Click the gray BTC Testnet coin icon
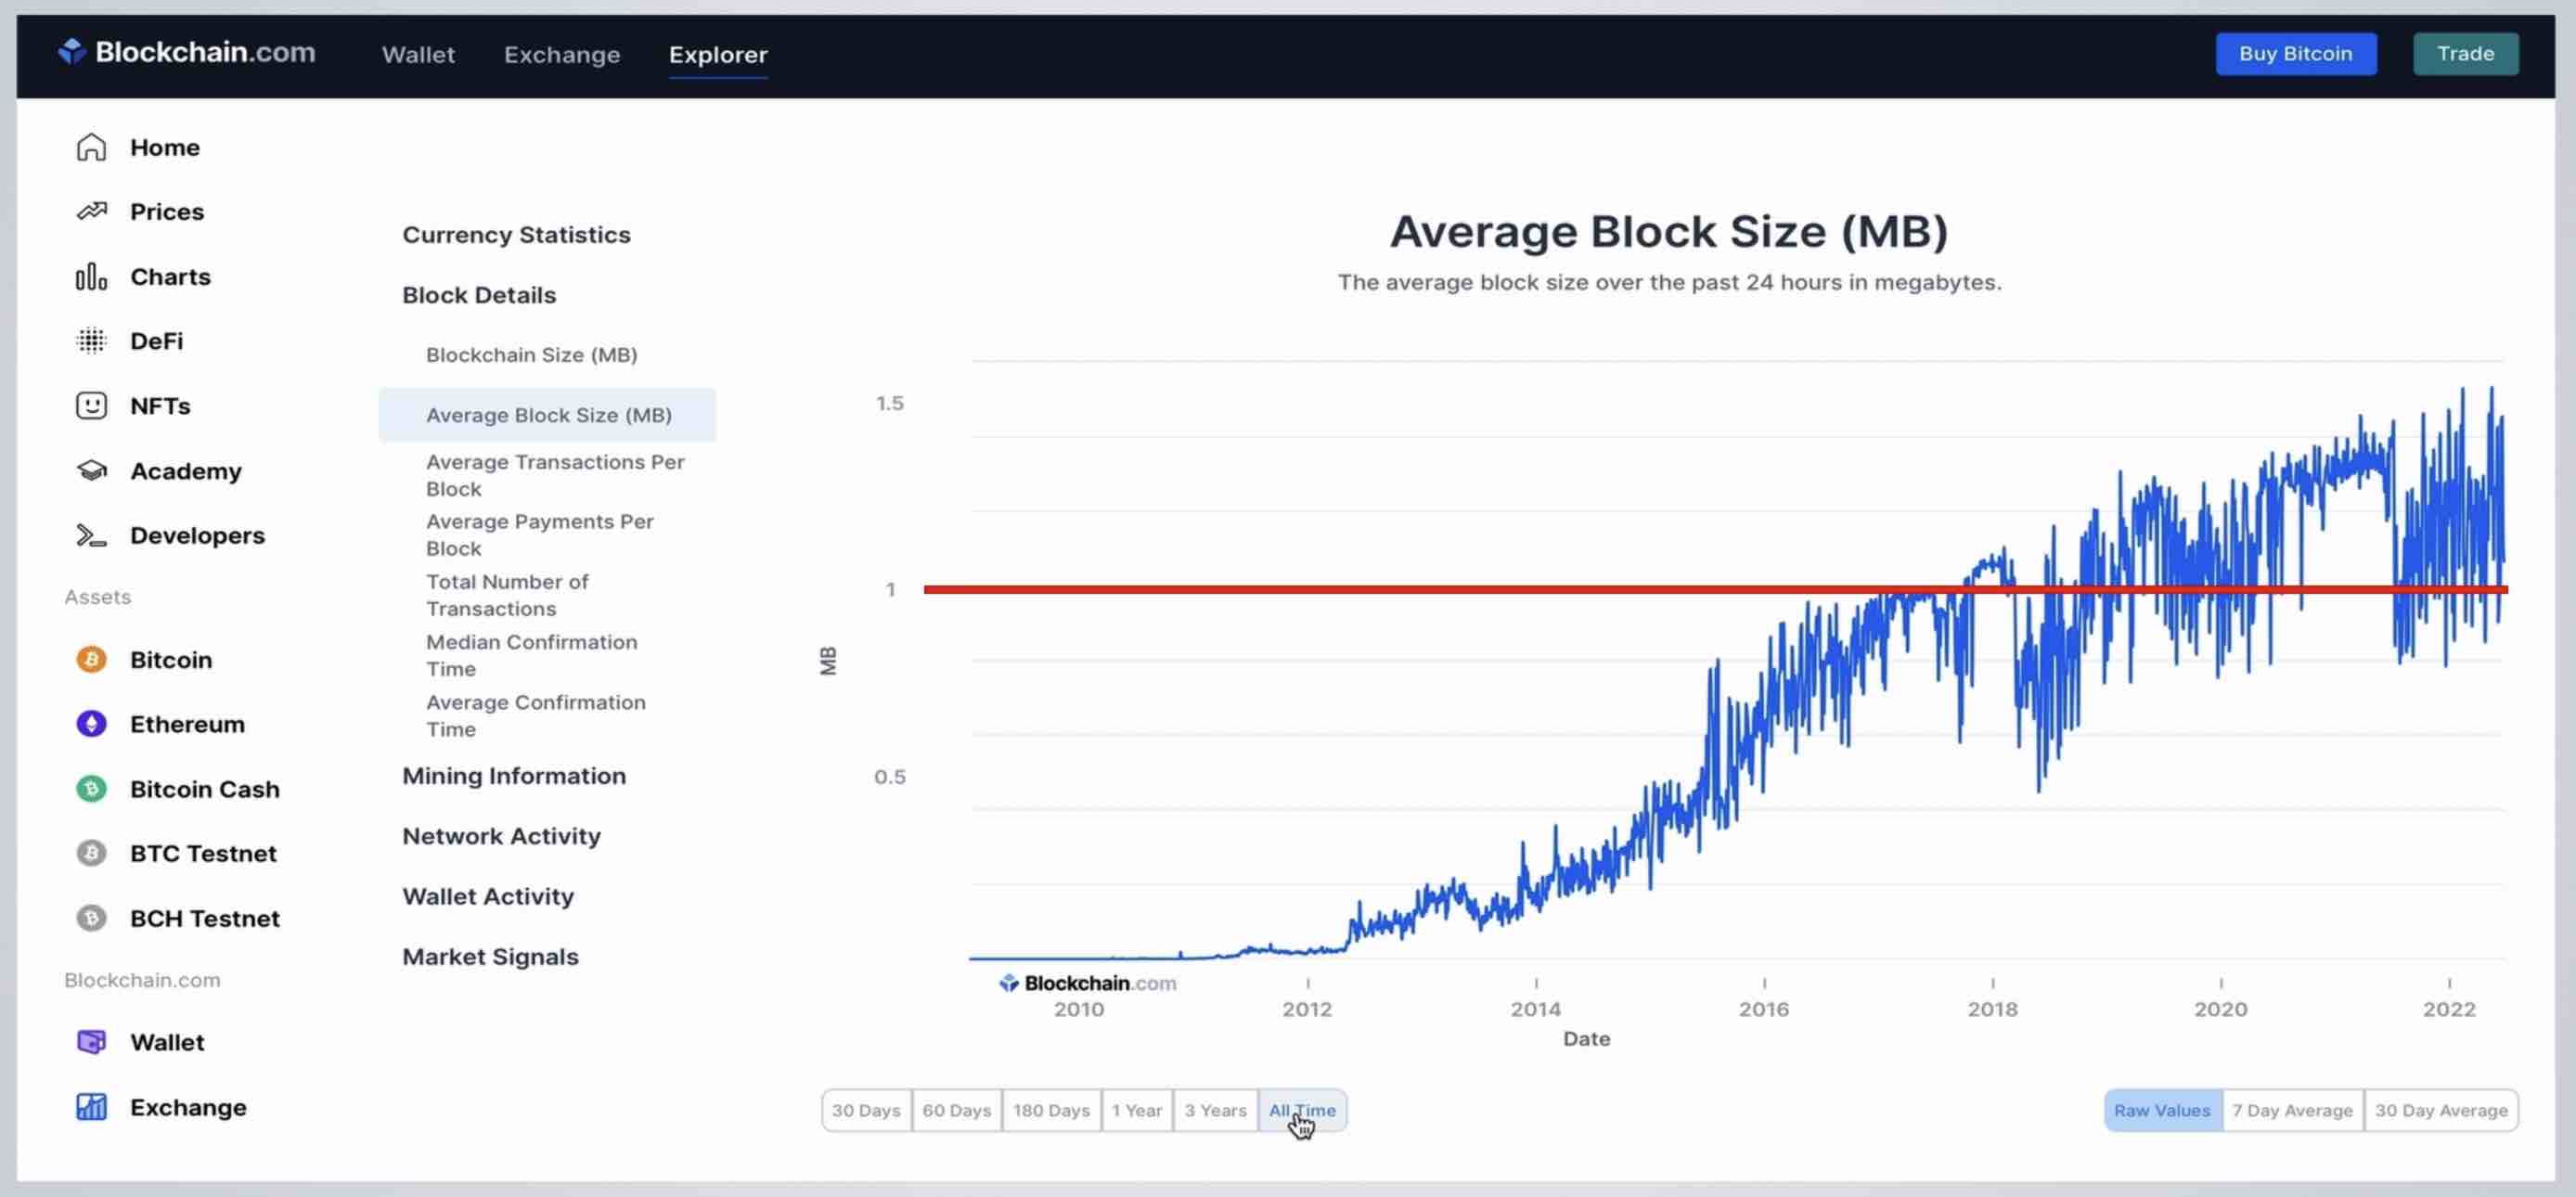This screenshot has width=2576, height=1197. [91, 852]
